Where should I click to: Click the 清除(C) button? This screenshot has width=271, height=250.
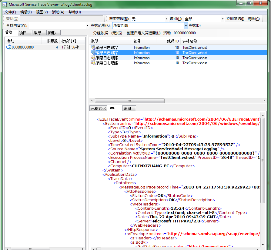253,19
